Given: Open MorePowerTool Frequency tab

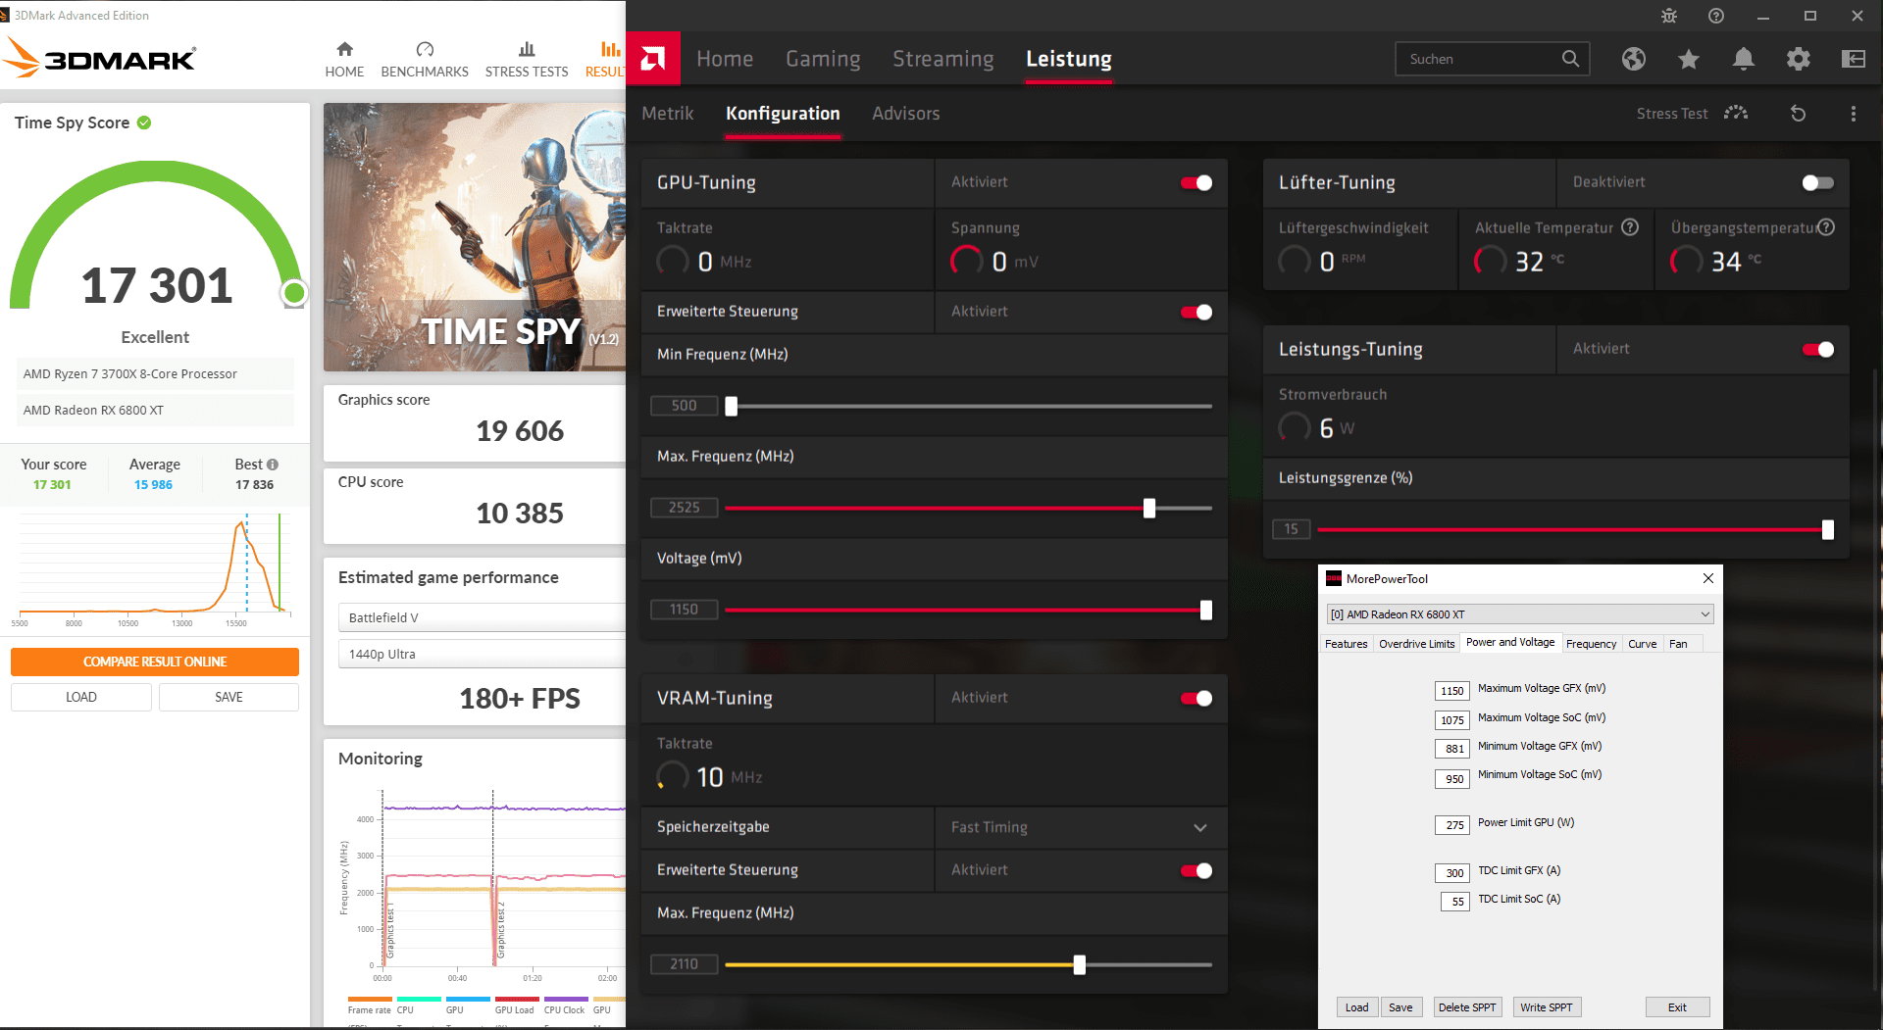Looking at the screenshot, I should click(x=1591, y=644).
